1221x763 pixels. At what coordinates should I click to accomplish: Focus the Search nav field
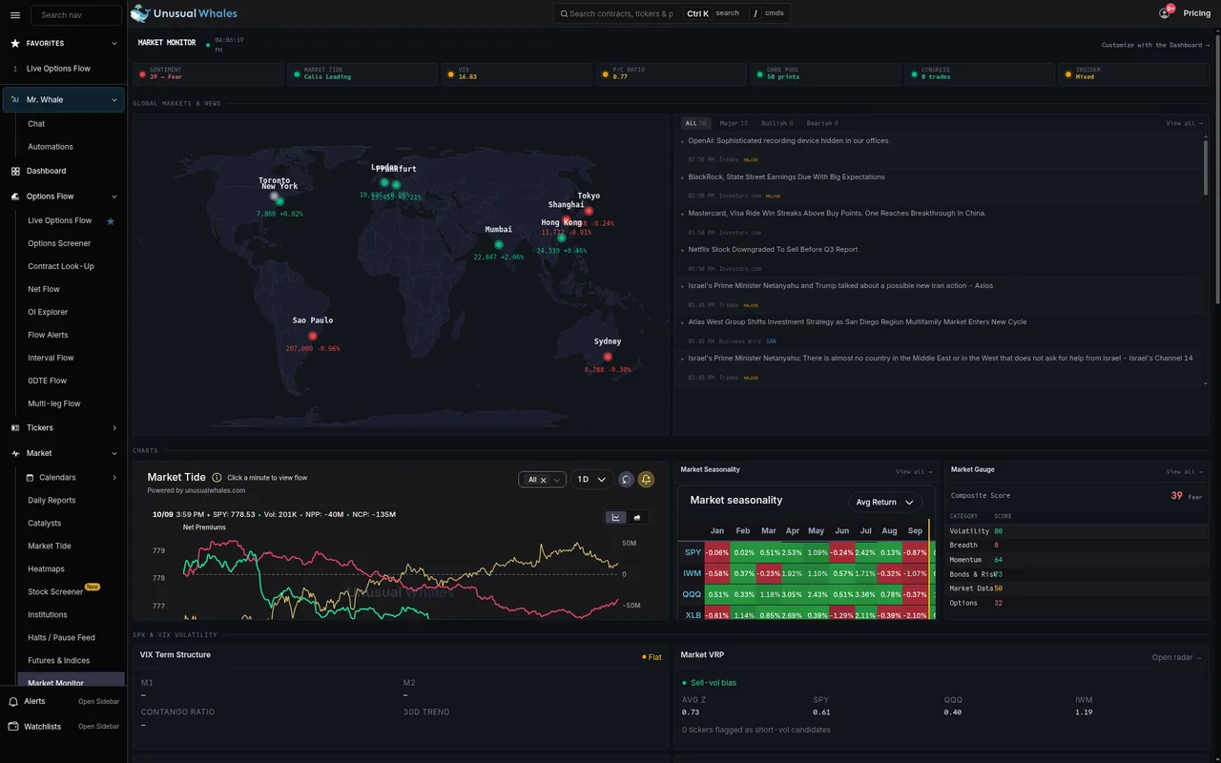coord(76,14)
